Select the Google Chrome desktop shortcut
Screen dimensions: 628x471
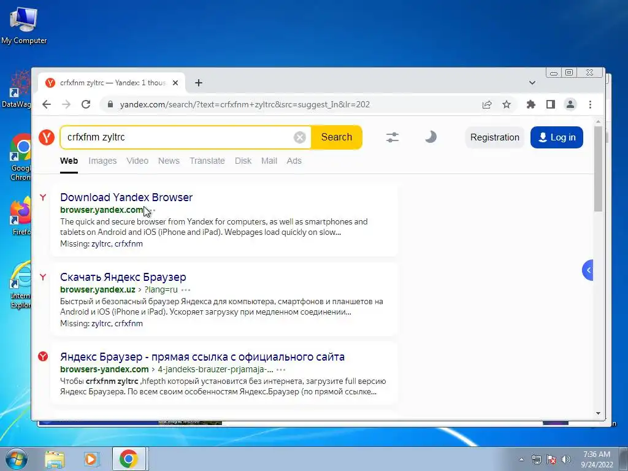click(21, 157)
